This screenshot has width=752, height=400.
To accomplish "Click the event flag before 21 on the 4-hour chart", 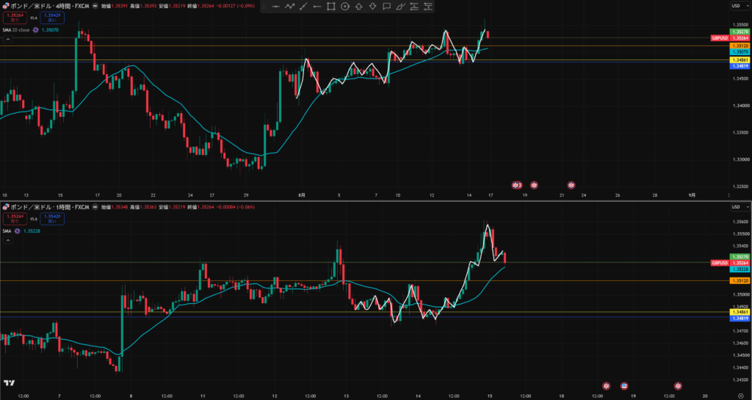I will point(534,185).
